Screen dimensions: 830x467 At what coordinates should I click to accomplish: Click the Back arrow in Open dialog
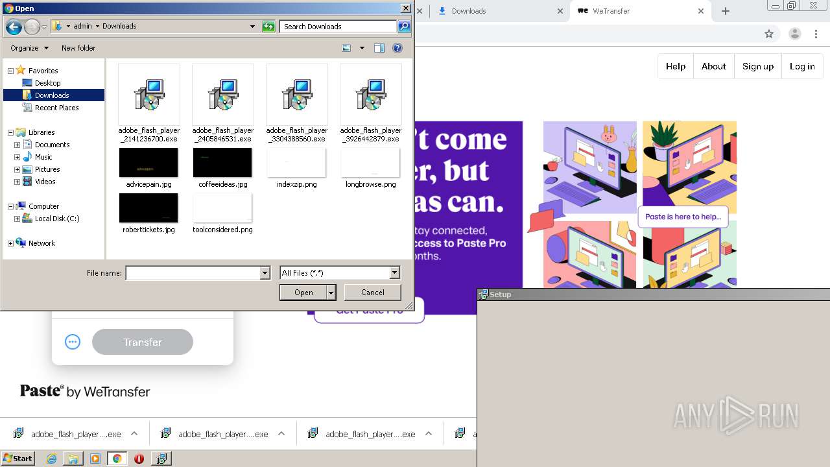pos(14,27)
